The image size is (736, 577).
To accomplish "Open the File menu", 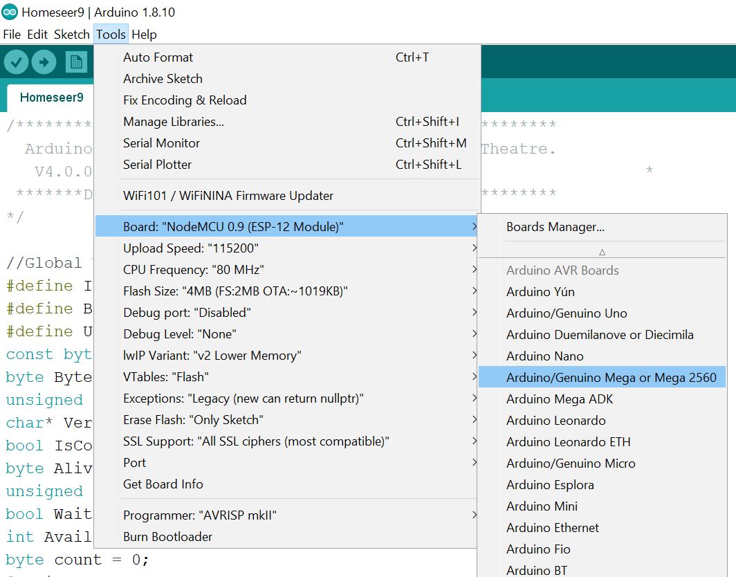I will [12, 35].
